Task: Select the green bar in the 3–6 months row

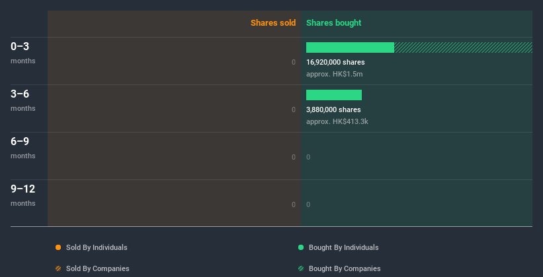Action: tap(334, 95)
